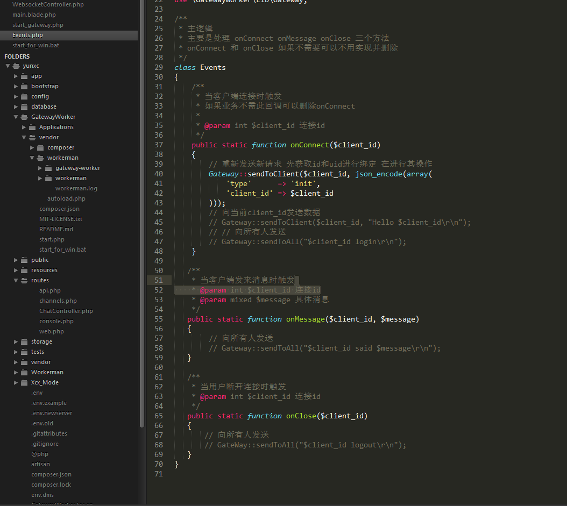Open start.php file

[52, 239]
